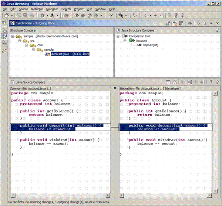Viewport: 222px width, 206px height.
Task: Open the Window menu
Action: pyautogui.click(x=101, y=9)
